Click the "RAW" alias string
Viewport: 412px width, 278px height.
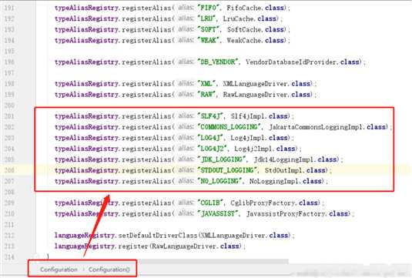coord(206,94)
